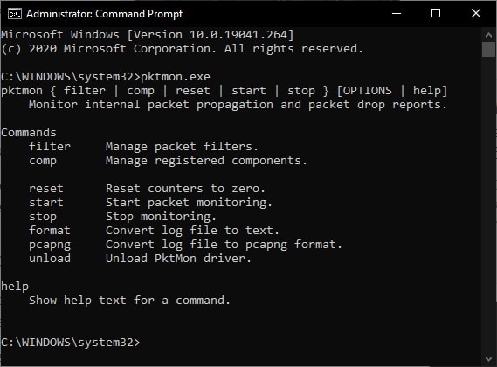Click the 'Commands' heading text
Image resolution: width=497 pixels, height=367 pixels.
29,133
